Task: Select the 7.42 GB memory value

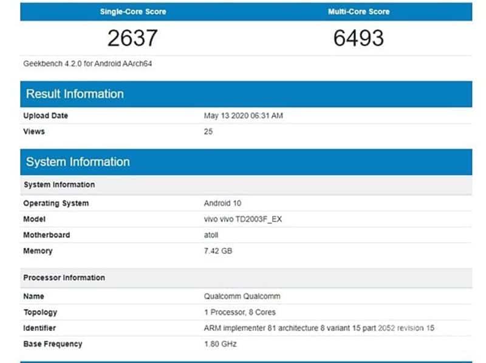Action: [218, 251]
